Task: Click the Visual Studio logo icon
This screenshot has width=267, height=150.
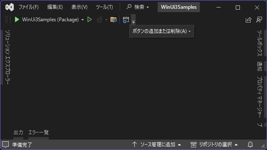Action: tap(10, 7)
